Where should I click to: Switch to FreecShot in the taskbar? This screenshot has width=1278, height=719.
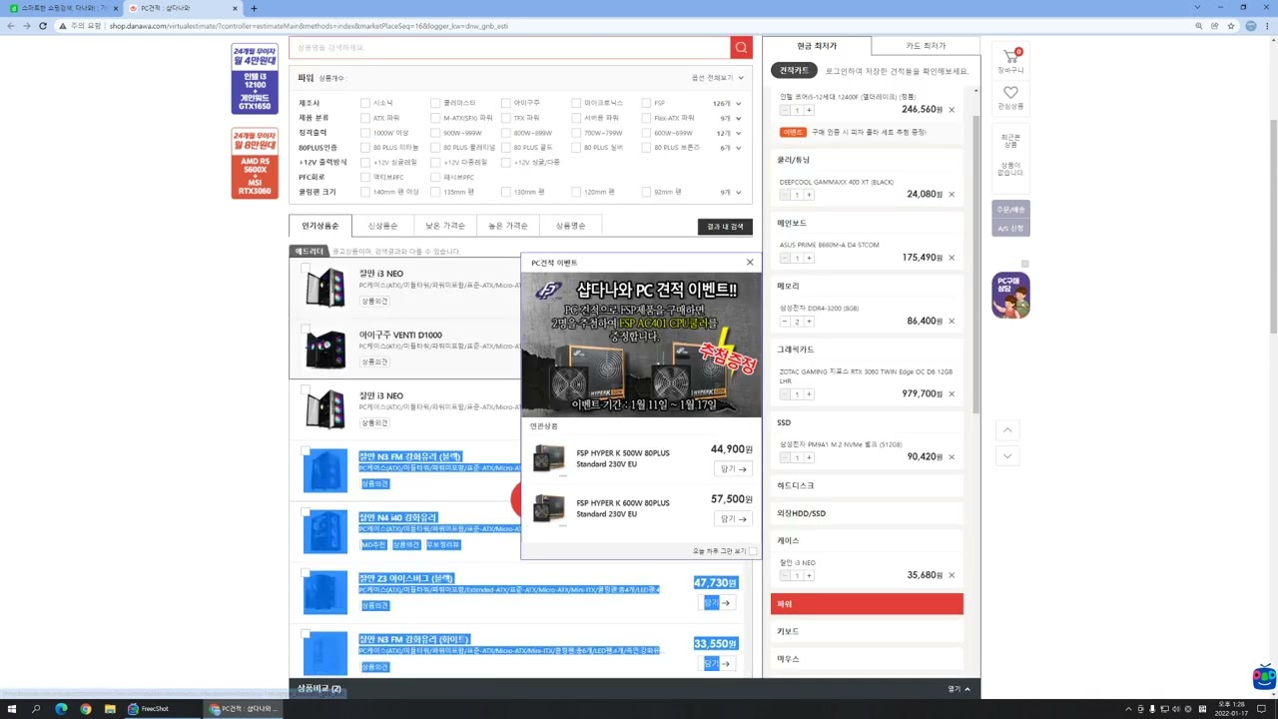148,709
